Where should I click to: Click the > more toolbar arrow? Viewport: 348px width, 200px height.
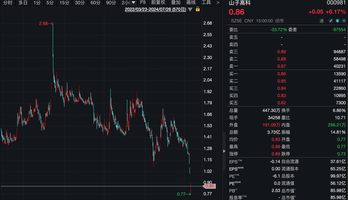(218, 3)
